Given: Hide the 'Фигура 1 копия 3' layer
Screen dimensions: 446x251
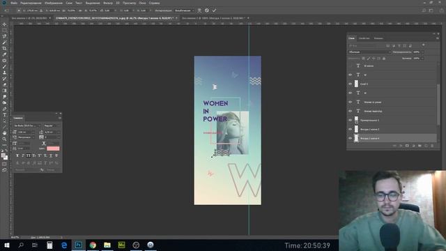Looking at the screenshot, I should tap(350, 129).
